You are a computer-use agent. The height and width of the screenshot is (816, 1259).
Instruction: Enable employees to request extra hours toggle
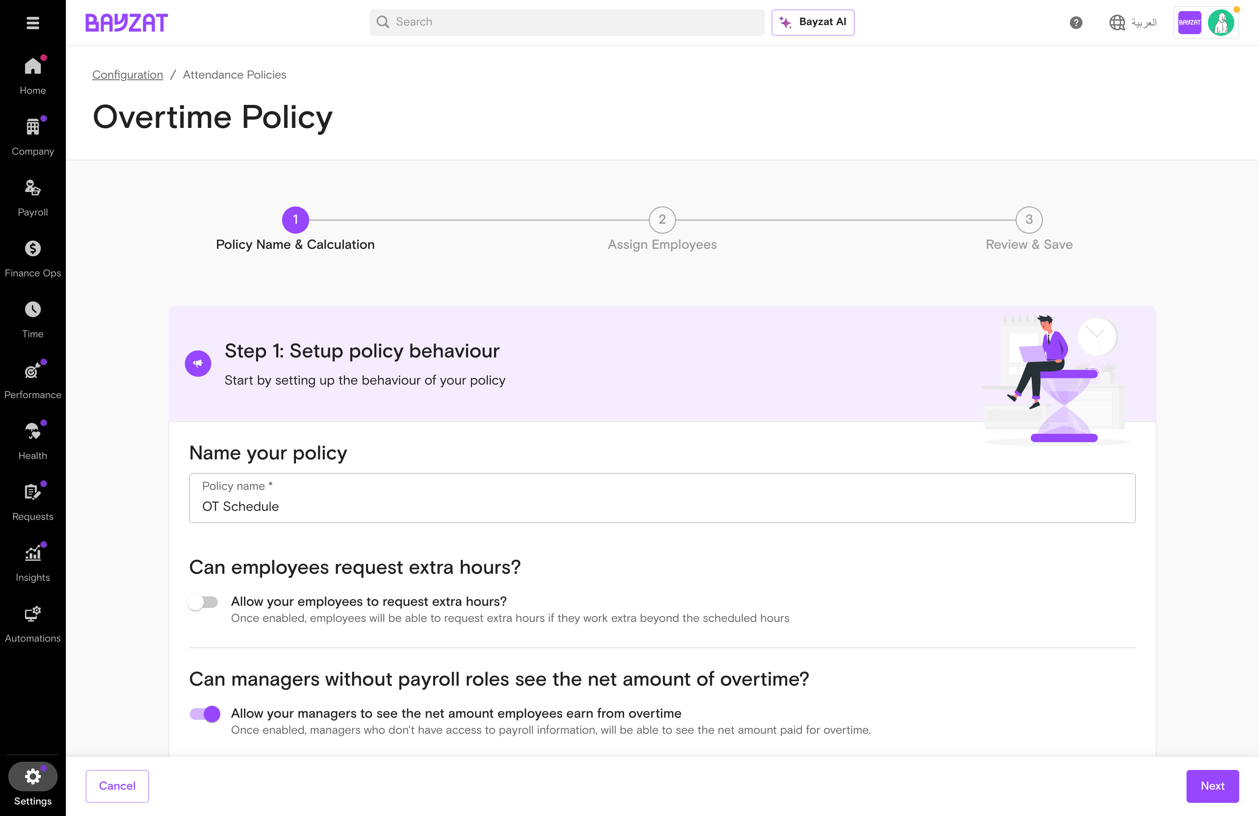(203, 603)
